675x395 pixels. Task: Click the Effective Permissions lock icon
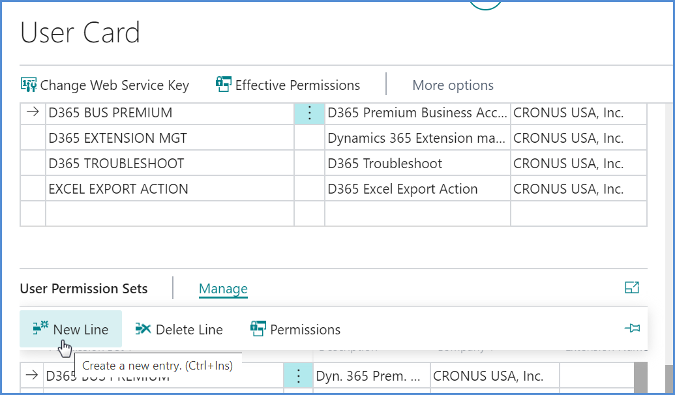click(224, 84)
